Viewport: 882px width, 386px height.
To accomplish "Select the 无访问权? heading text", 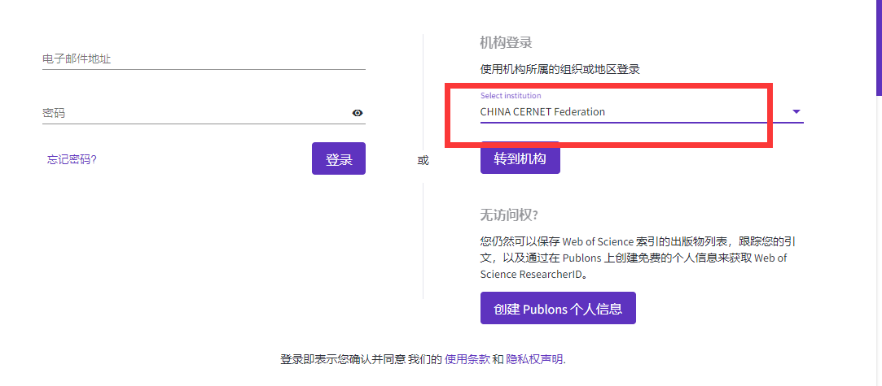I will [x=509, y=215].
